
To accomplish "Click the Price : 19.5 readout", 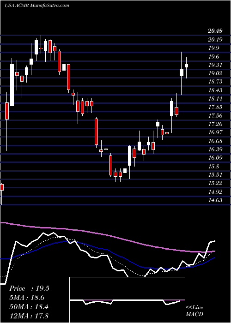I will (x=29, y=288).
